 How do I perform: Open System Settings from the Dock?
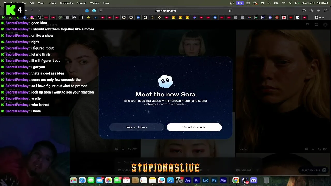(x=179, y=180)
